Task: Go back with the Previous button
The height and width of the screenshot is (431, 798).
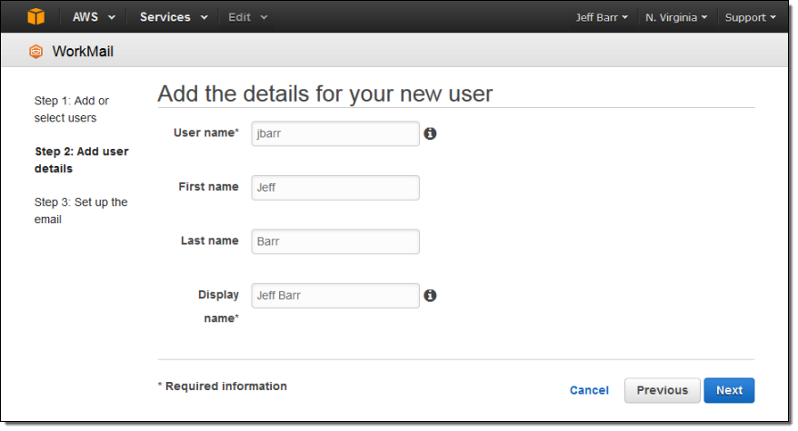Action: [x=662, y=390]
